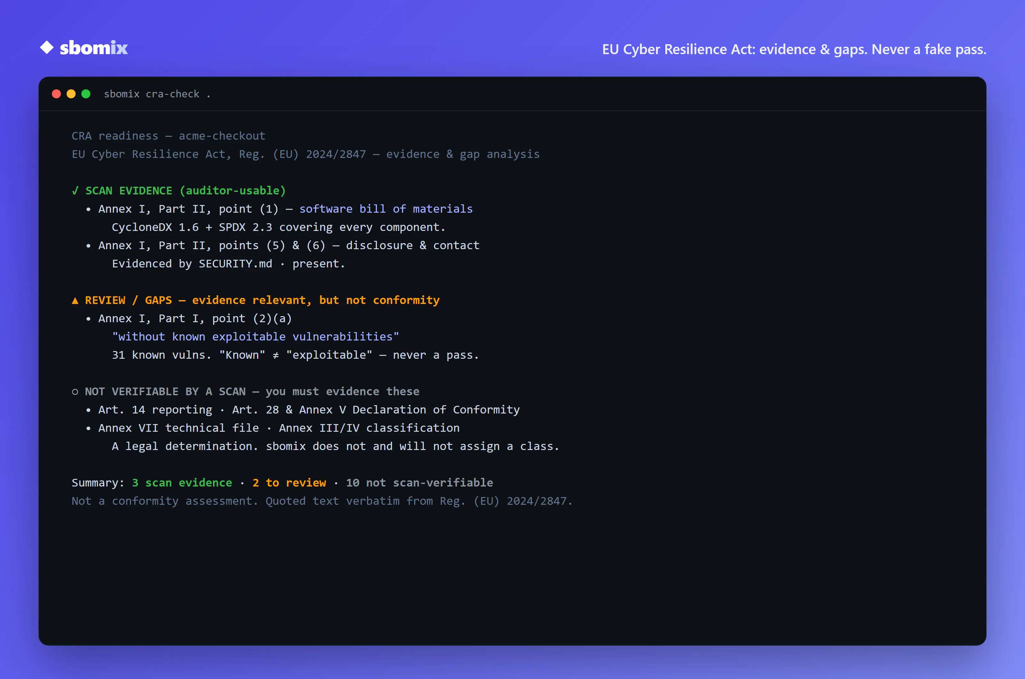Viewport: 1025px width, 679px height.
Task: Click the orange warning triangle before REVIEW
Action: 75,300
